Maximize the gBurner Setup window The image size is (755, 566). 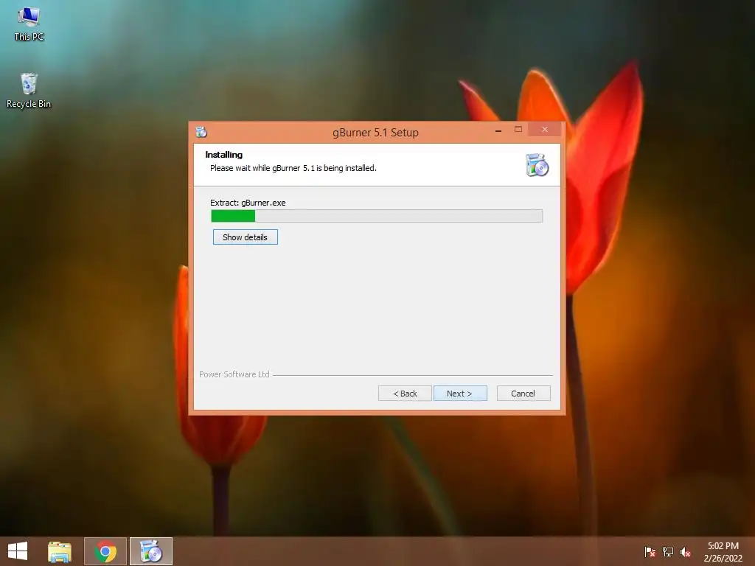pyautogui.click(x=518, y=130)
